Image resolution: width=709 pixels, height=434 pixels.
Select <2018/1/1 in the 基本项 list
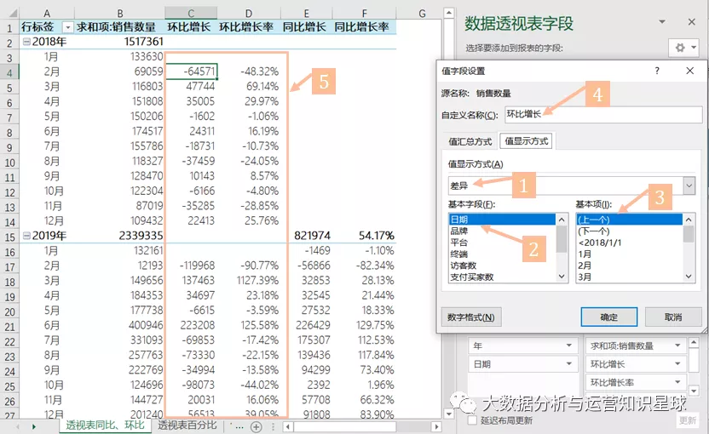tap(630, 243)
